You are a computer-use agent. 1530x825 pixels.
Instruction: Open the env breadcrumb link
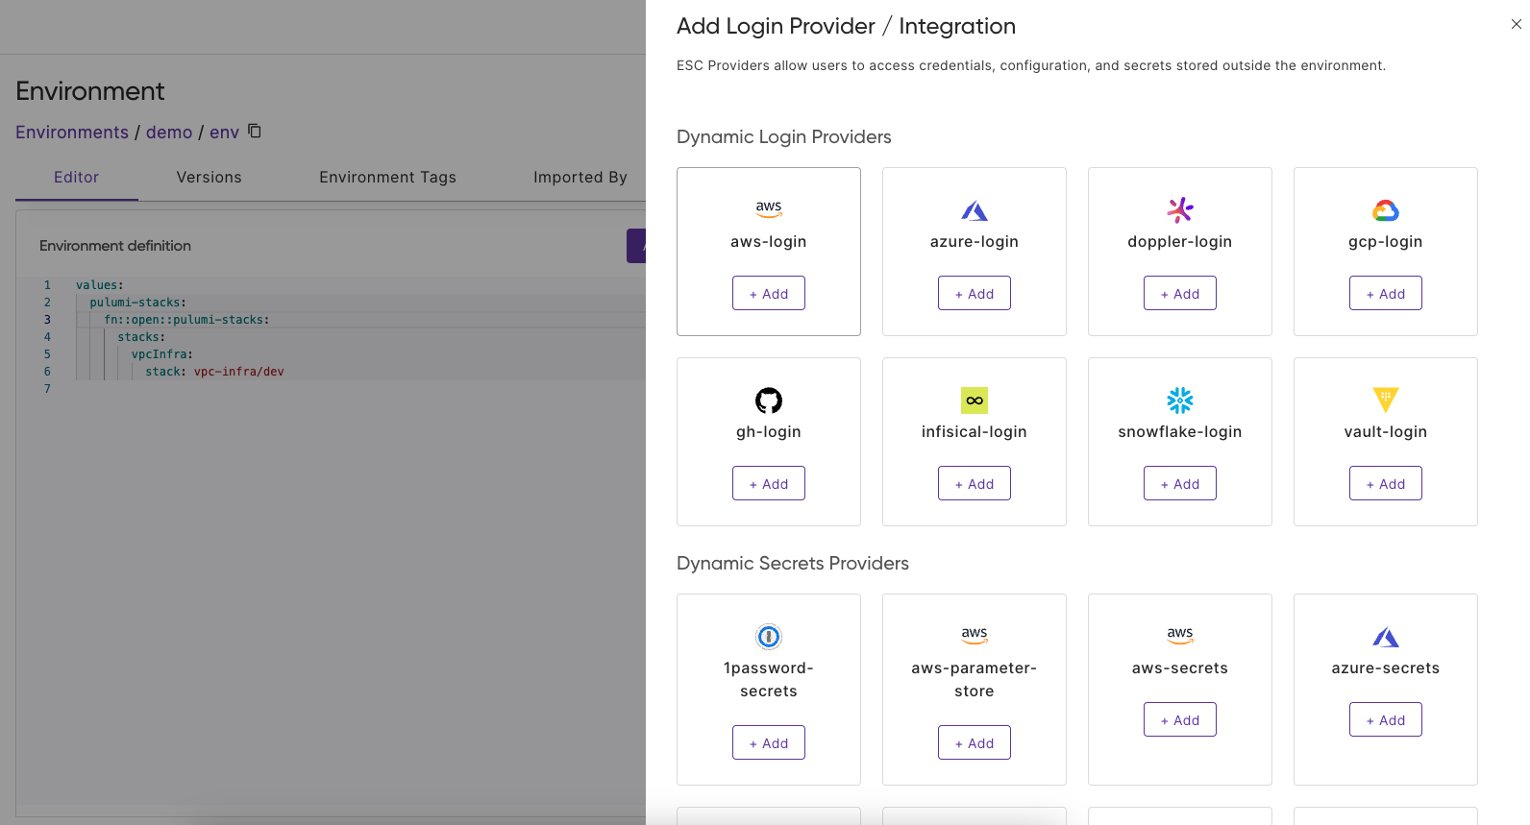click(x=224, y=133)
